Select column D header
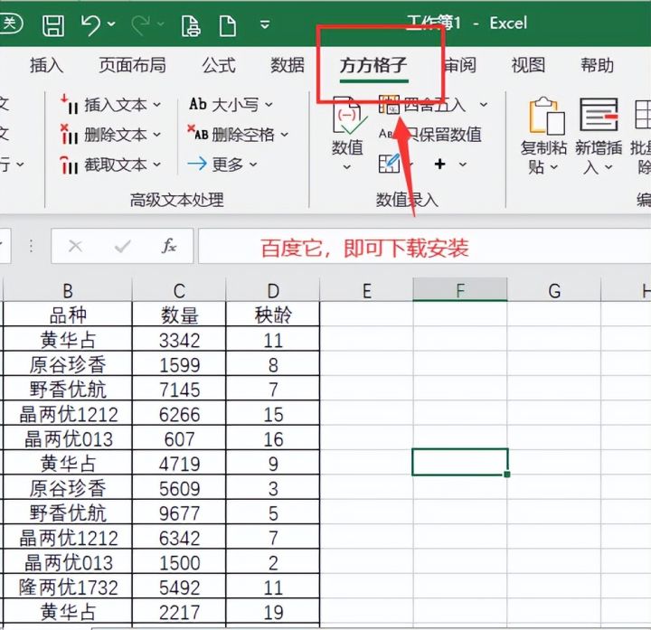The height and width of the screenshot is (630, 651). (273, 289)
